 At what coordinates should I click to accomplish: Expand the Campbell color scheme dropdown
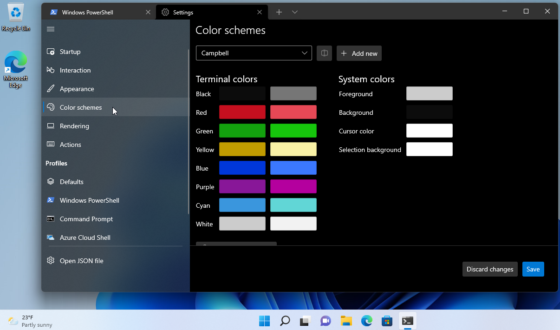click(254, 53)
